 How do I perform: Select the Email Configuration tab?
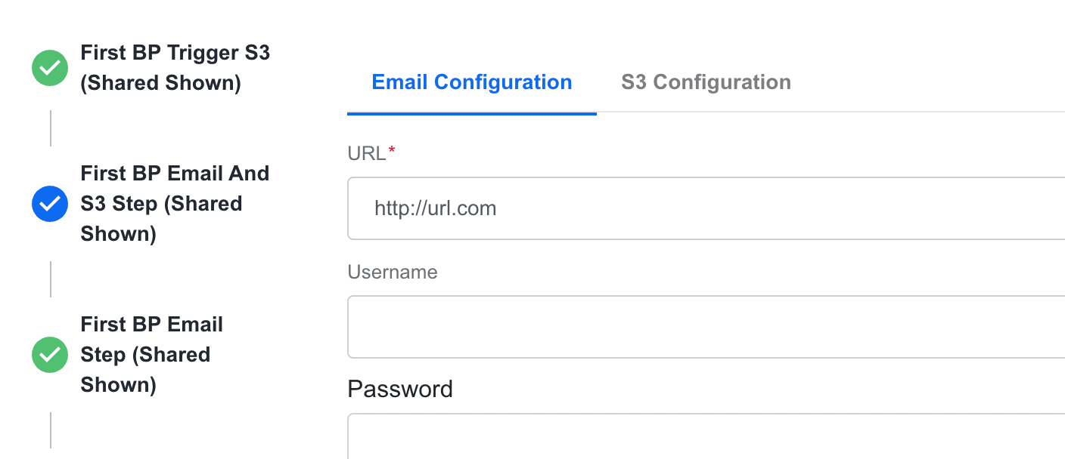[x=472, y=82]
